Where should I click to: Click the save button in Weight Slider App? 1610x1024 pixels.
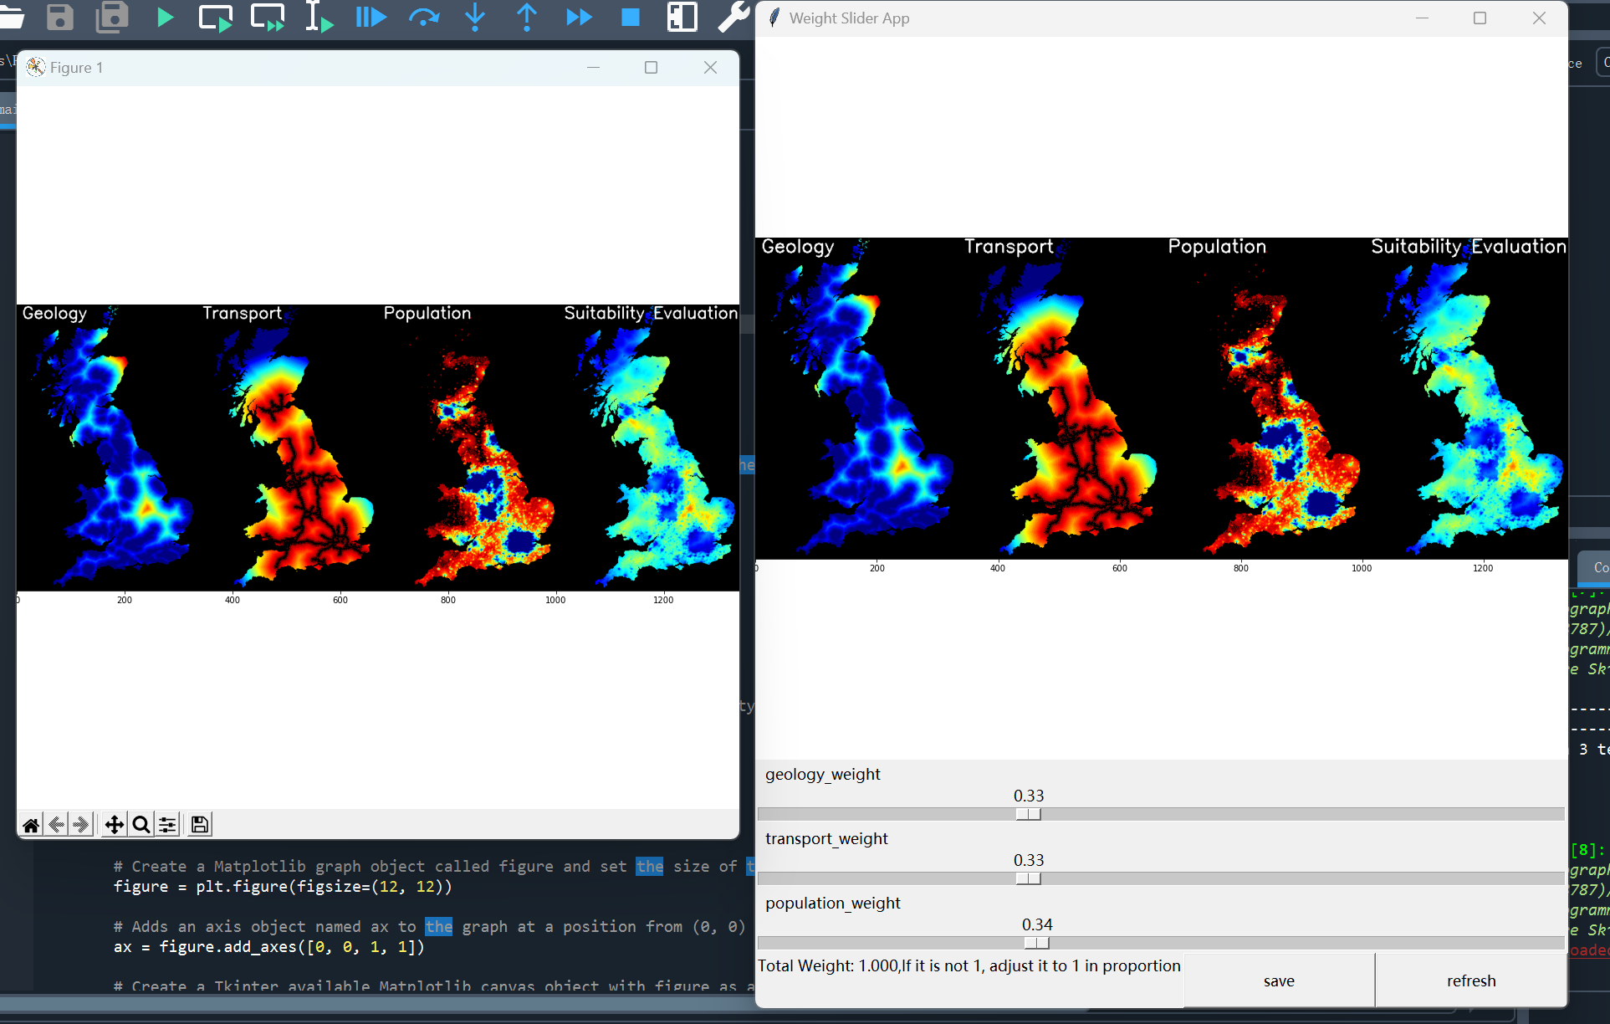click(1279, 980)
